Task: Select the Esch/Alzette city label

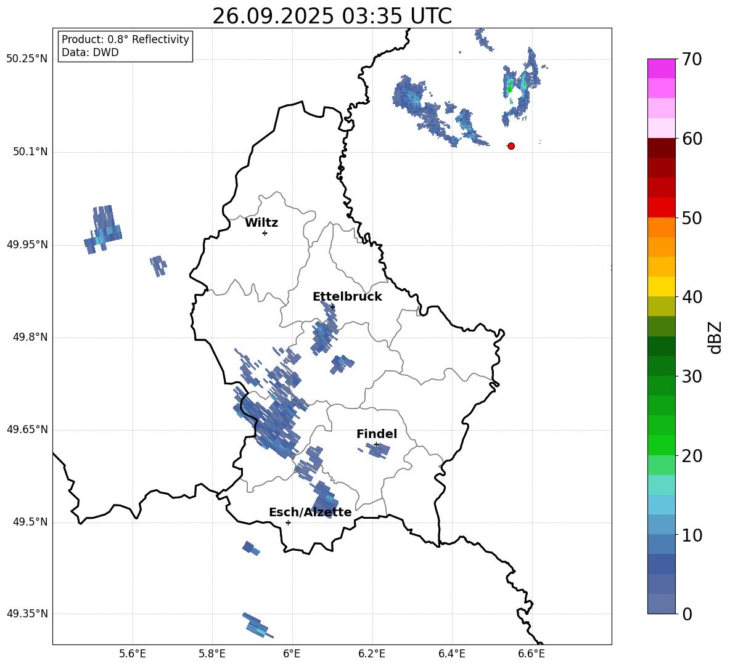Action: (x=310, y=512)
